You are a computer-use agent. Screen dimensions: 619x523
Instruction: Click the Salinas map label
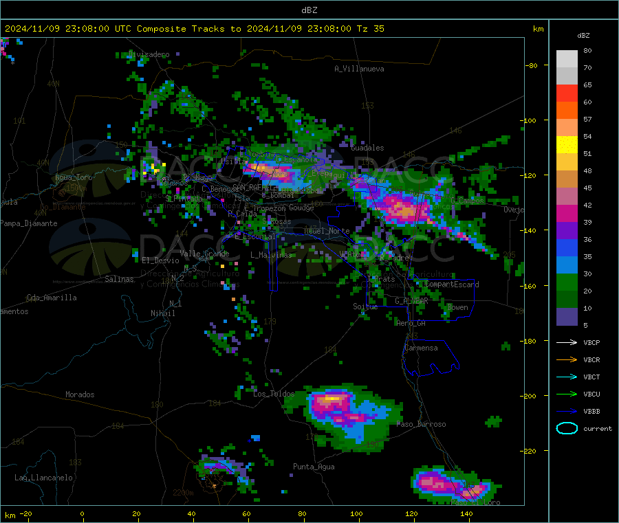[119, 279]
